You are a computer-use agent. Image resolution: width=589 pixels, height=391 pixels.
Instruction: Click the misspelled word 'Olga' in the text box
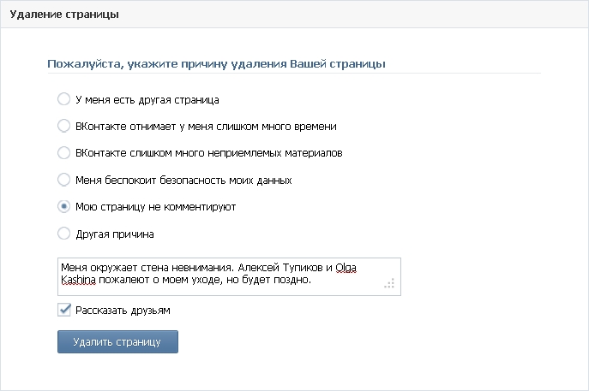point(346,268)
